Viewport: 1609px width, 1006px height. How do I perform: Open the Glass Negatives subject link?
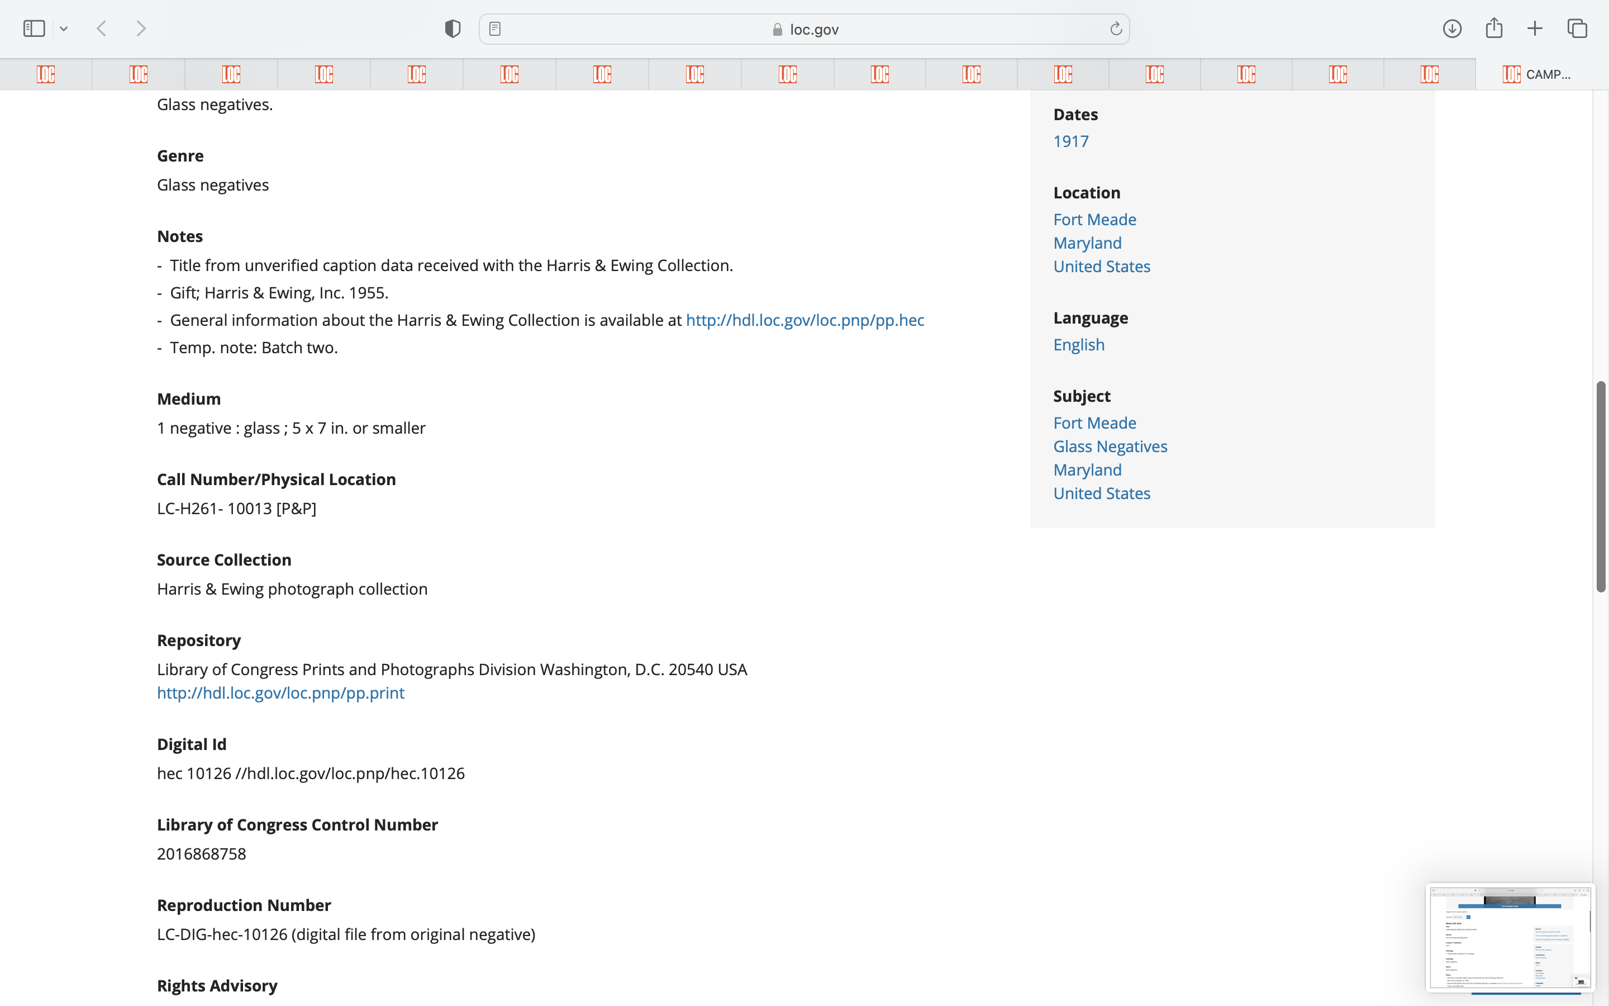point(1110,447)
